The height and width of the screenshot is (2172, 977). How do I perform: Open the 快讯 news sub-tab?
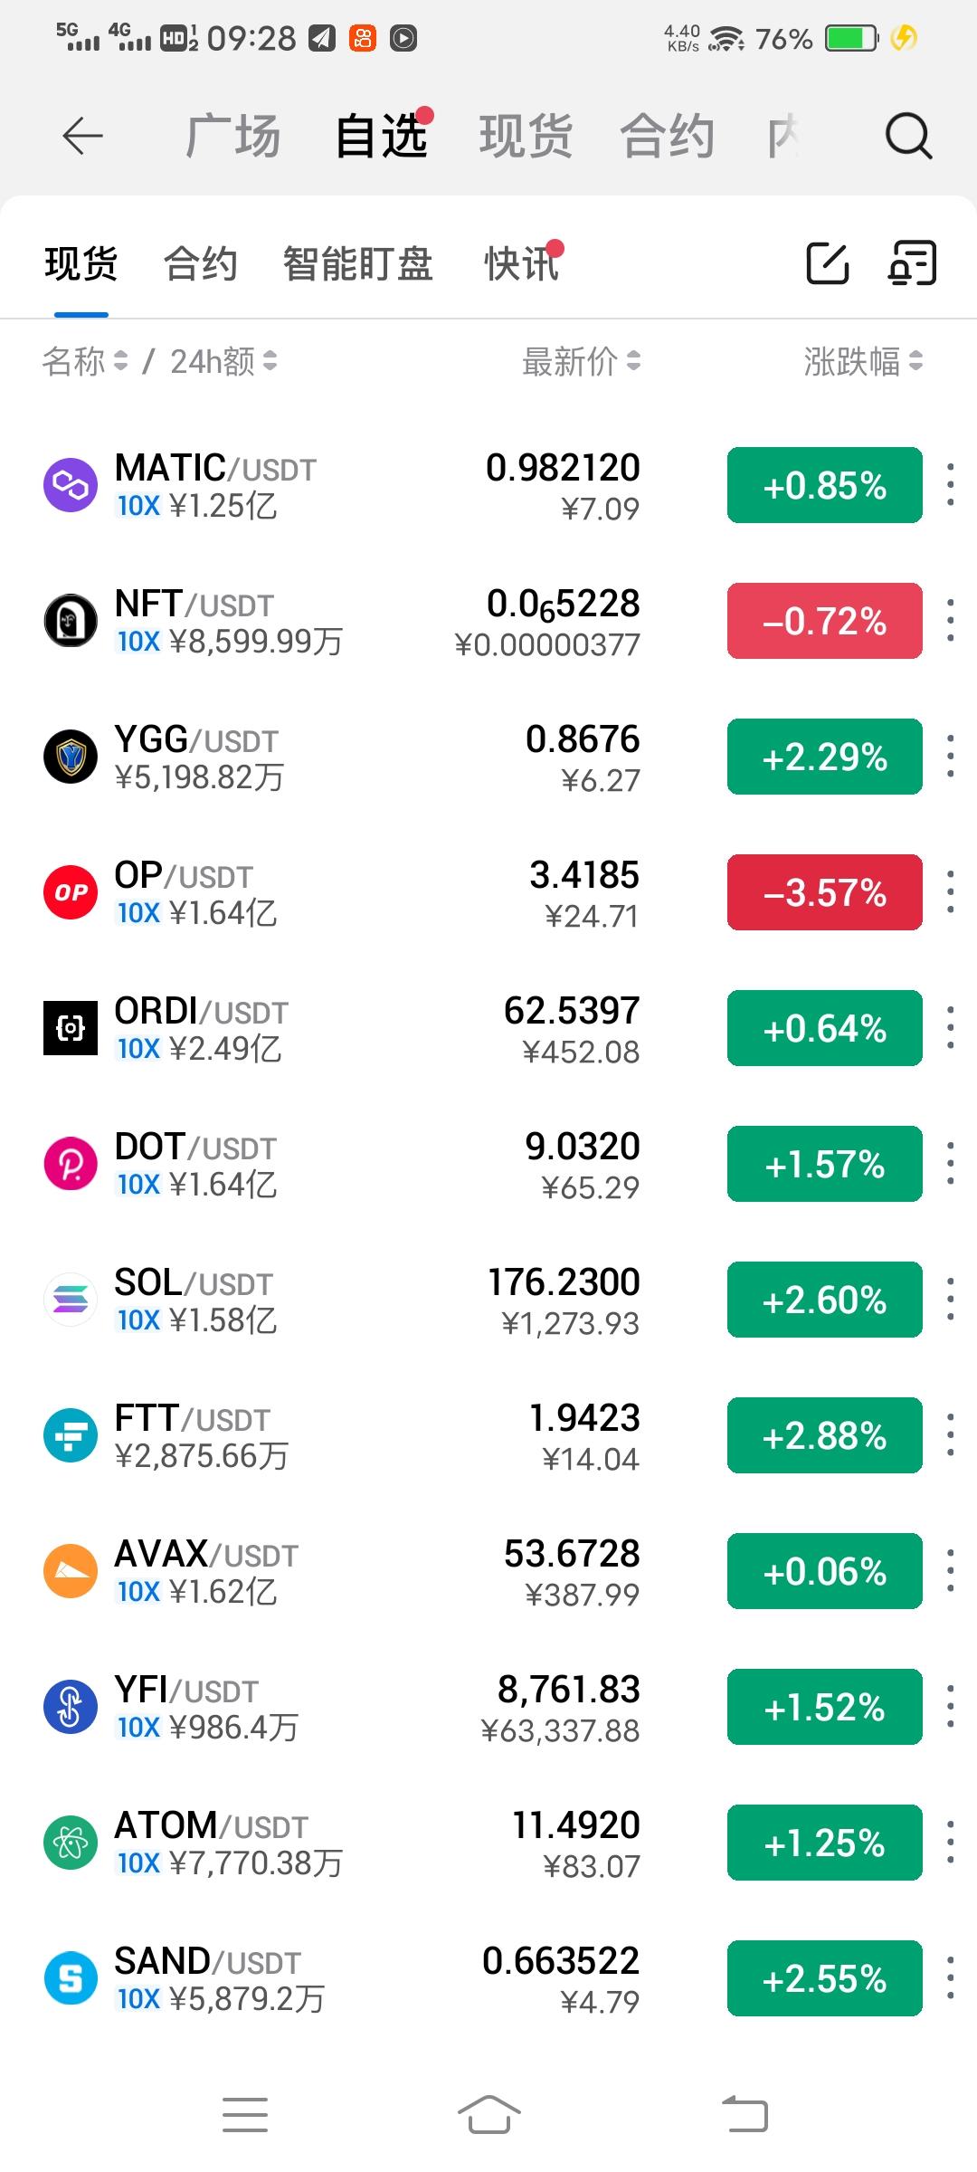[521, 264]
